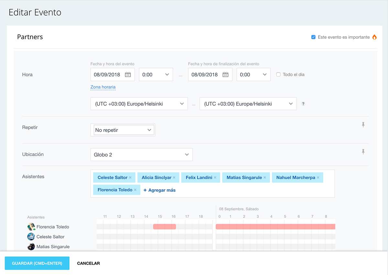The image size is (388, 275).
Task: Click the time zone help question icon
Action: pos(303,104)
